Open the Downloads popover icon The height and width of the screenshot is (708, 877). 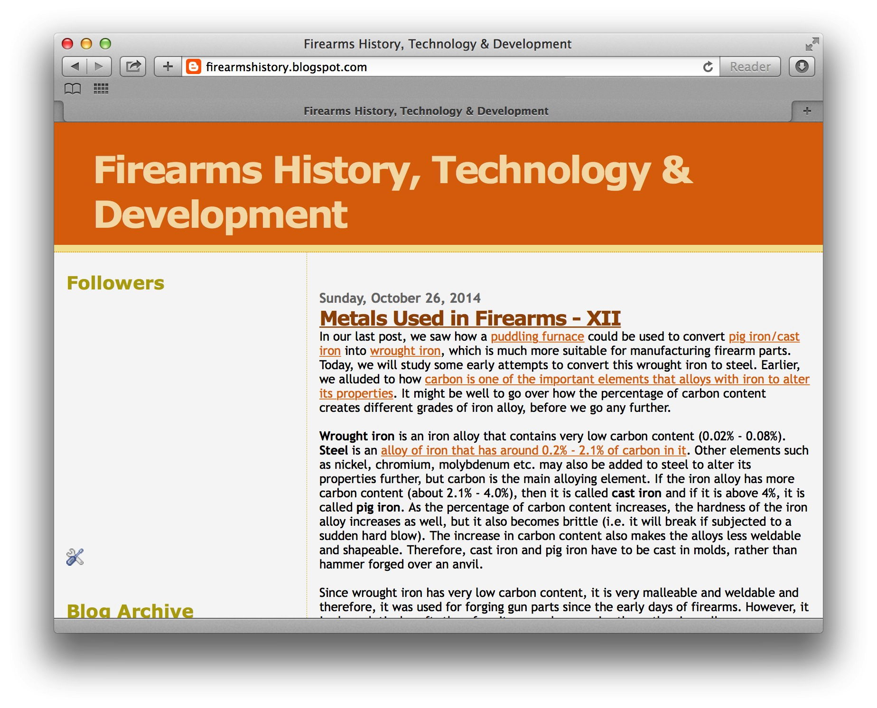click(802, 67)
